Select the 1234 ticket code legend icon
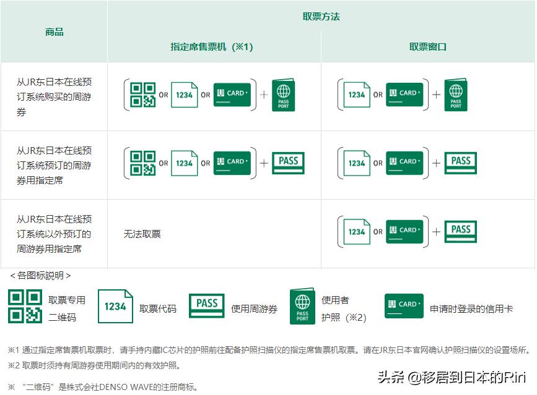 pyautogui.click(x=115, y=305)
